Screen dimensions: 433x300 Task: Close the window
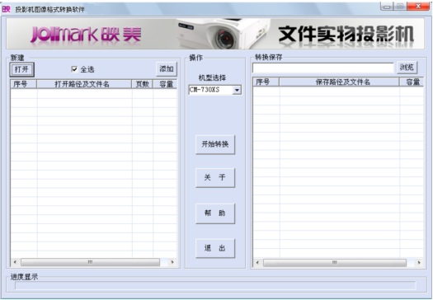pos(418,7)
